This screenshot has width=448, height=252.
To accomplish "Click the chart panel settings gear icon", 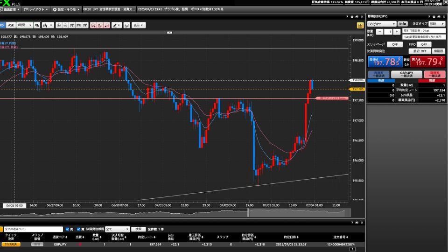I will [x=352, y=17].
